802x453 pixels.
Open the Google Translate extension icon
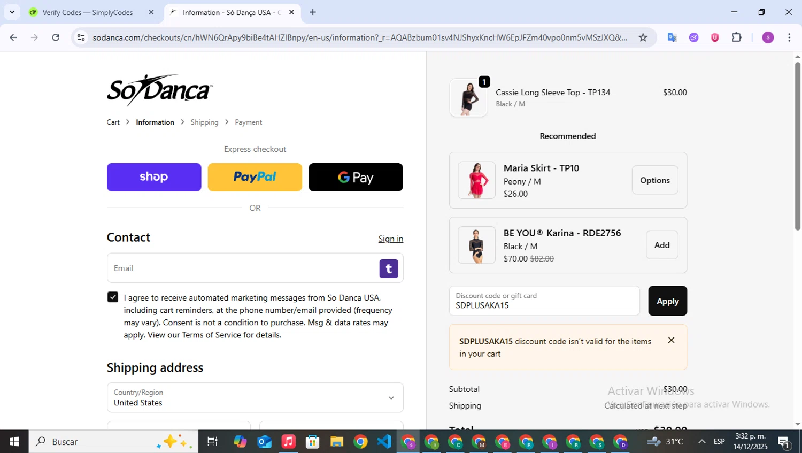(672, 37)
